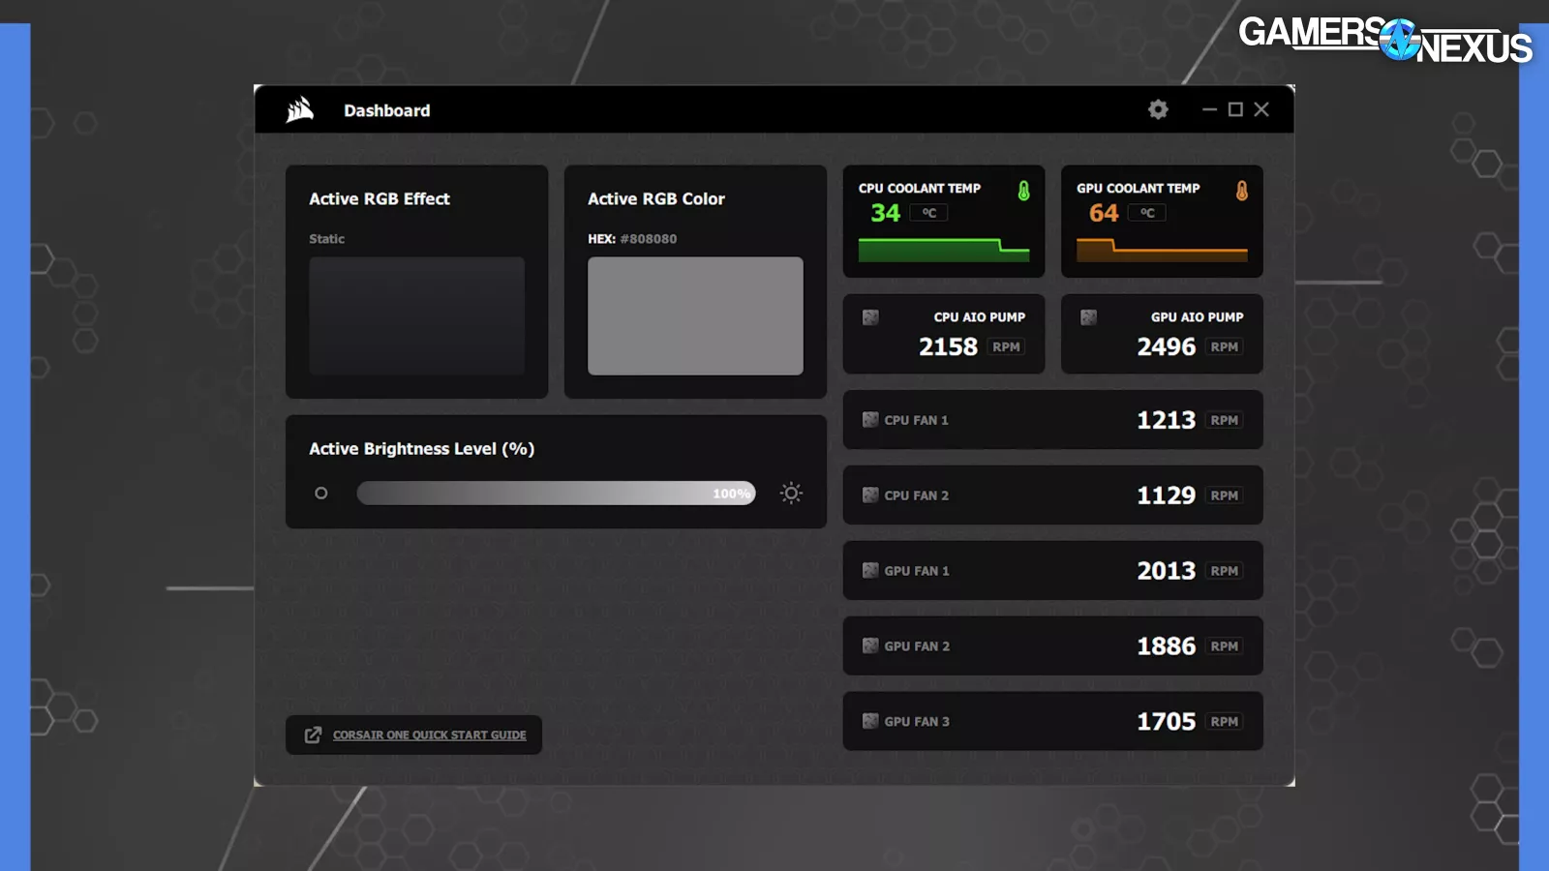Screen dimensions: 1549x871
Task: Click the maximum brightness sun icon
Action: (x=791, y=494)
